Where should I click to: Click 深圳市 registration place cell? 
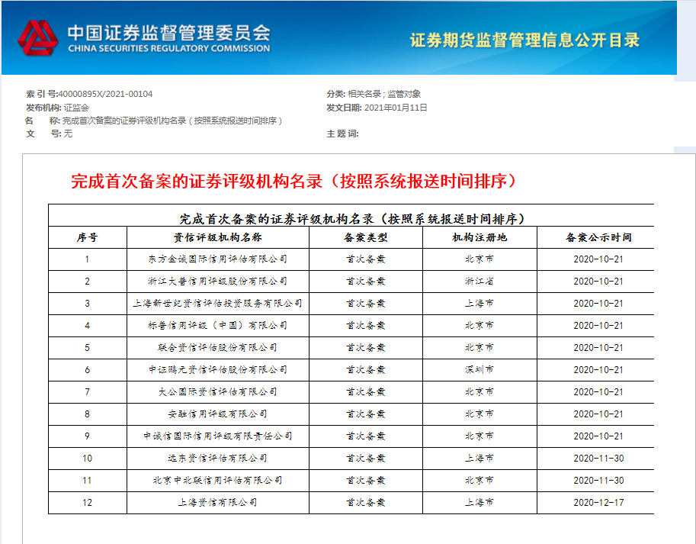pyautogui.click(x=480, y=370)
